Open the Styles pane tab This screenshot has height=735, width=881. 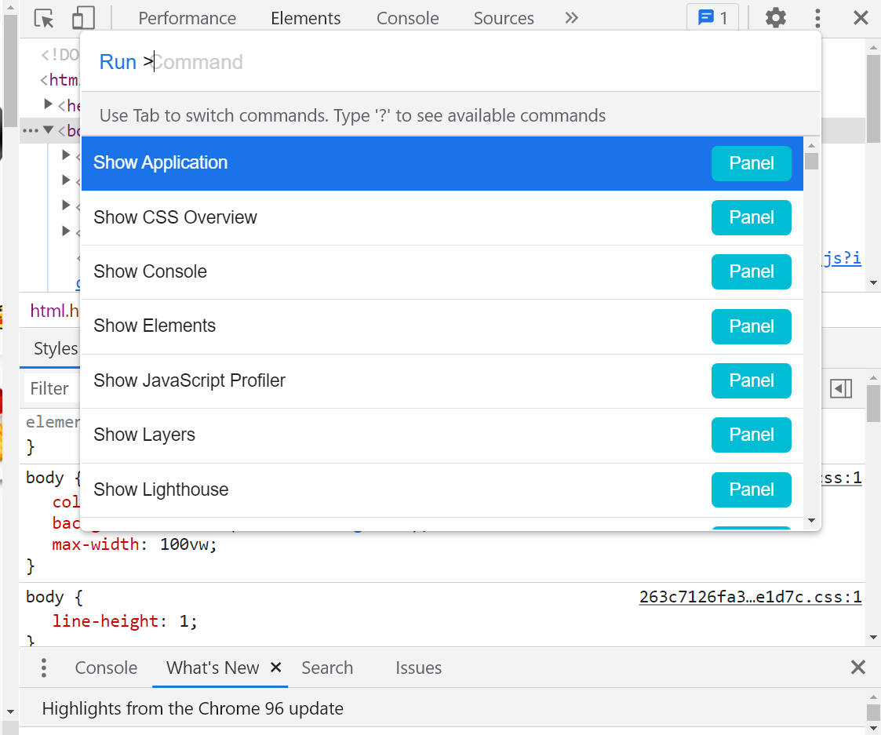point(55,348)
